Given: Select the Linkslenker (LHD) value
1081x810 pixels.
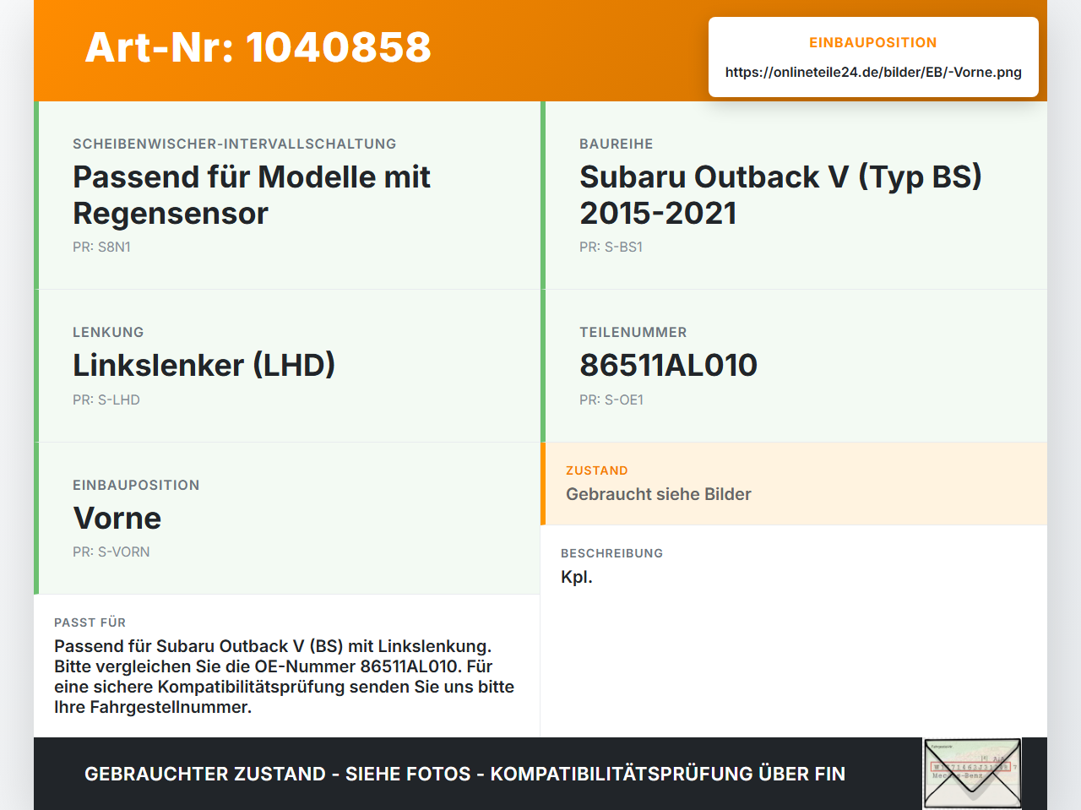Looking at the screenshot, I should click(204, 365).
